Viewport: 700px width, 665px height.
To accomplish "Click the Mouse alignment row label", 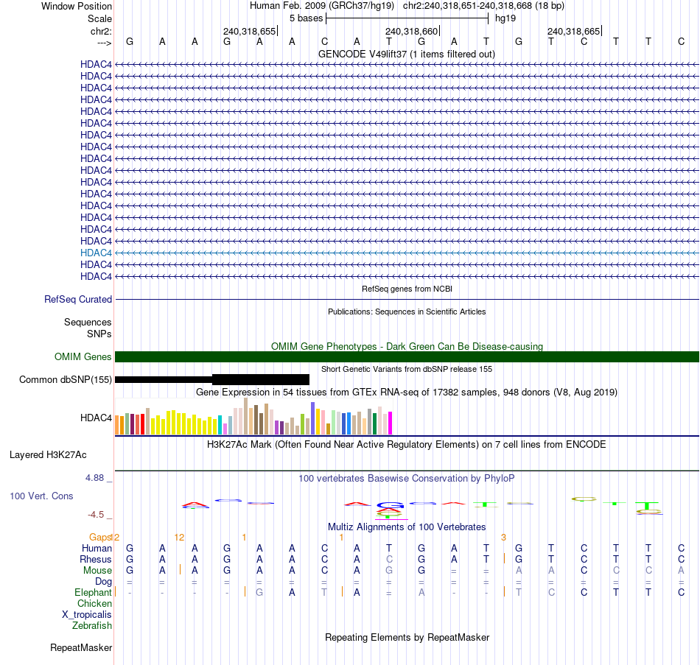I will (x=97, y=571).
